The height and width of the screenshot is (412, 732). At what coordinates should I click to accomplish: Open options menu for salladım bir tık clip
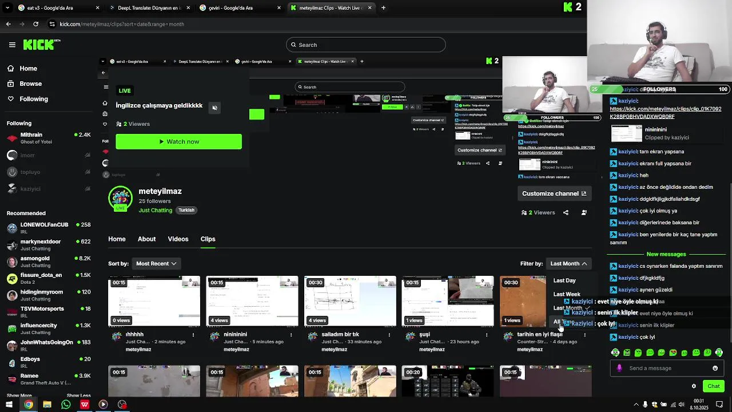click(389, 335)
